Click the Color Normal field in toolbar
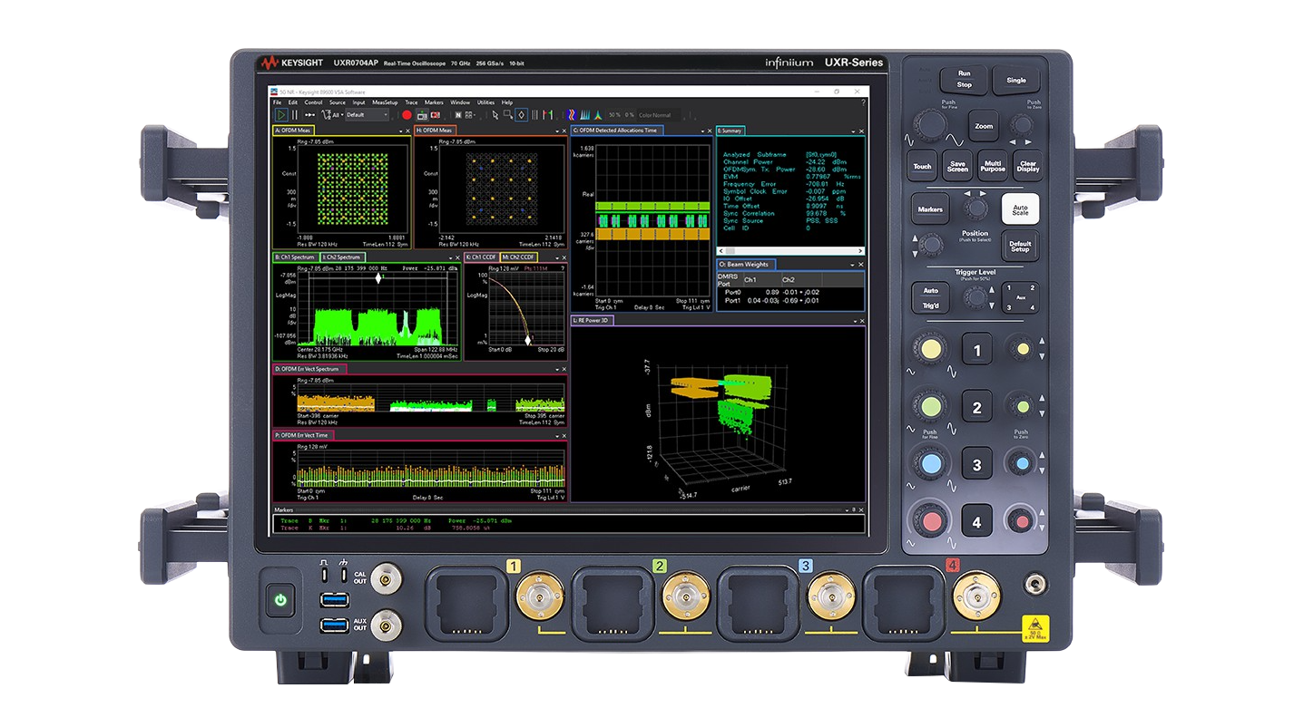 tap(655, 115)
